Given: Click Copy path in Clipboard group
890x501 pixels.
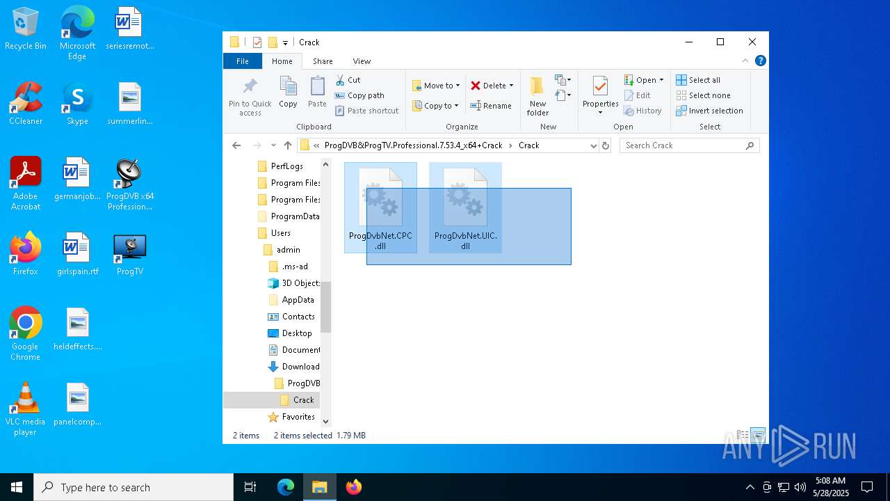Looking at the screenshot, I should click(359, 95).
